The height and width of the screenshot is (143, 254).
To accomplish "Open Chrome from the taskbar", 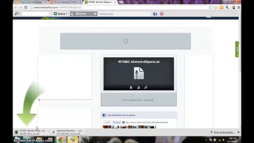I will tap(61, 139).
